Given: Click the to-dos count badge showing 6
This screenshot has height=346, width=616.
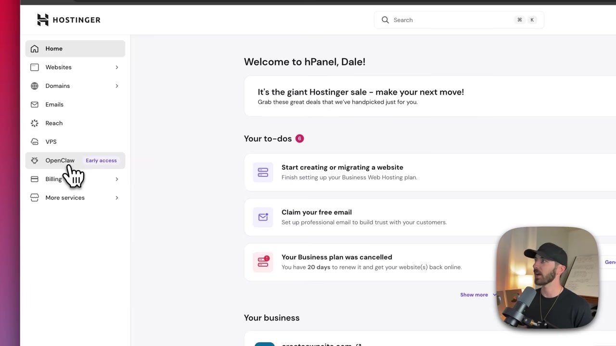Looking at the screenshot, I should click(299, 138).
